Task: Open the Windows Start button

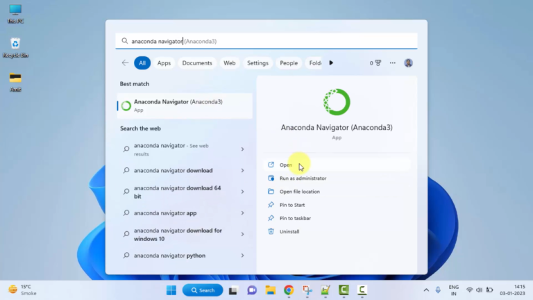Action: (x=171, y=290)
